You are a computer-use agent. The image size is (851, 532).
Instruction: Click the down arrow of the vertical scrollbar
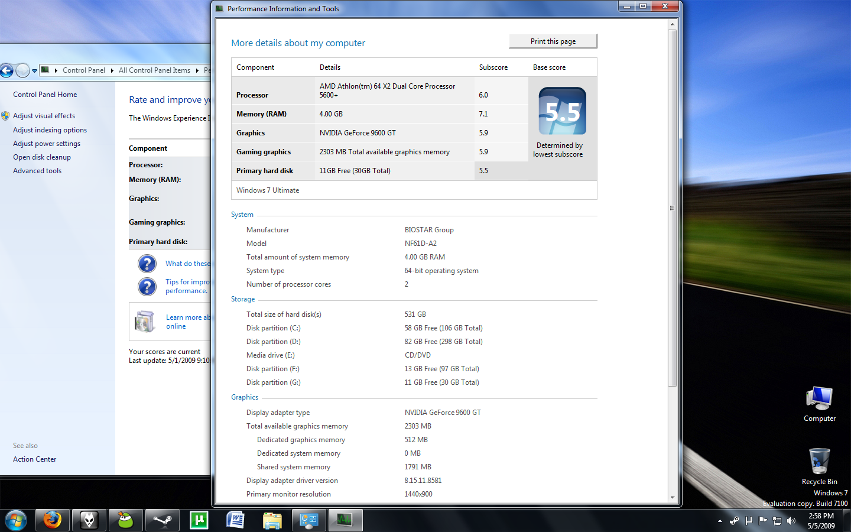click(672, 498)
